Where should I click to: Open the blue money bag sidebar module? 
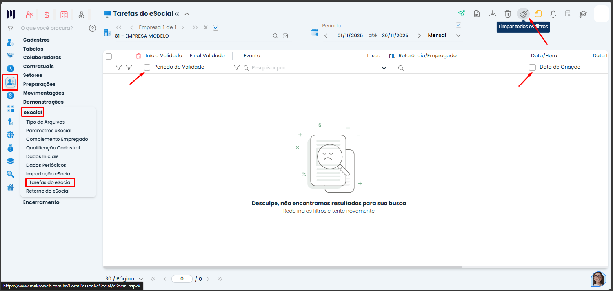(x=10, y=148)
